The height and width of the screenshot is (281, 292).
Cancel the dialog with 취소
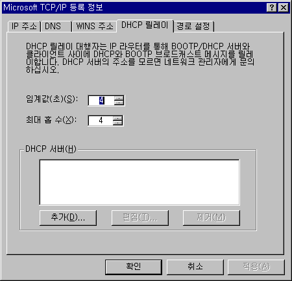pyautogui.click(x=195, y=267)
